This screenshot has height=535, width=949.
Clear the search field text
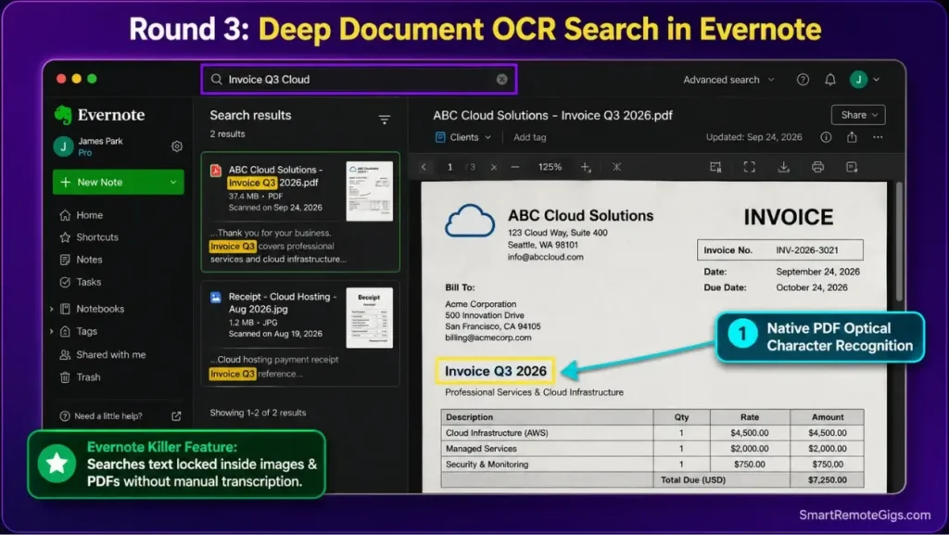point(501,80)
